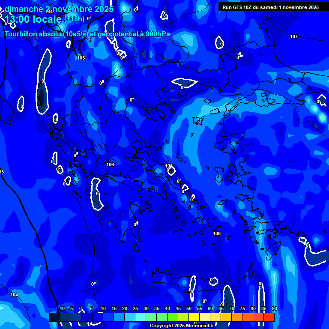The image size is (329, 329).
Task: Click the darkest navy swatch at scale's left end
Action: pyautogui.click(x=54, y=317)
